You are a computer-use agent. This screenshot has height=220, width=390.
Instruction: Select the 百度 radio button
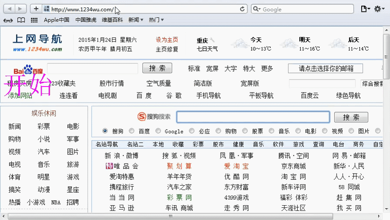131,130
